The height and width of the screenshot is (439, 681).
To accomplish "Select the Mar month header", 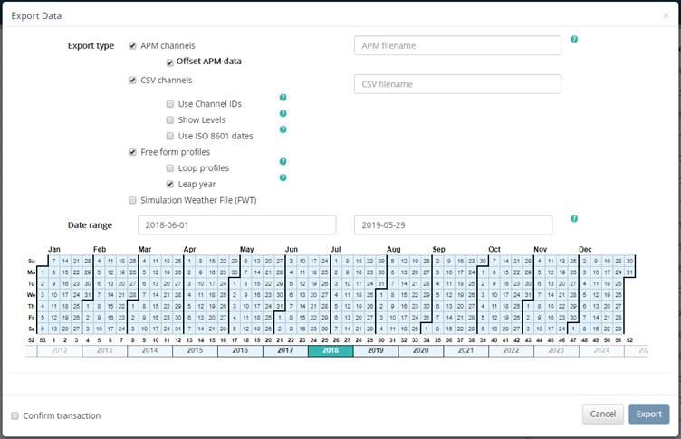I will click(x=145, y=249).
